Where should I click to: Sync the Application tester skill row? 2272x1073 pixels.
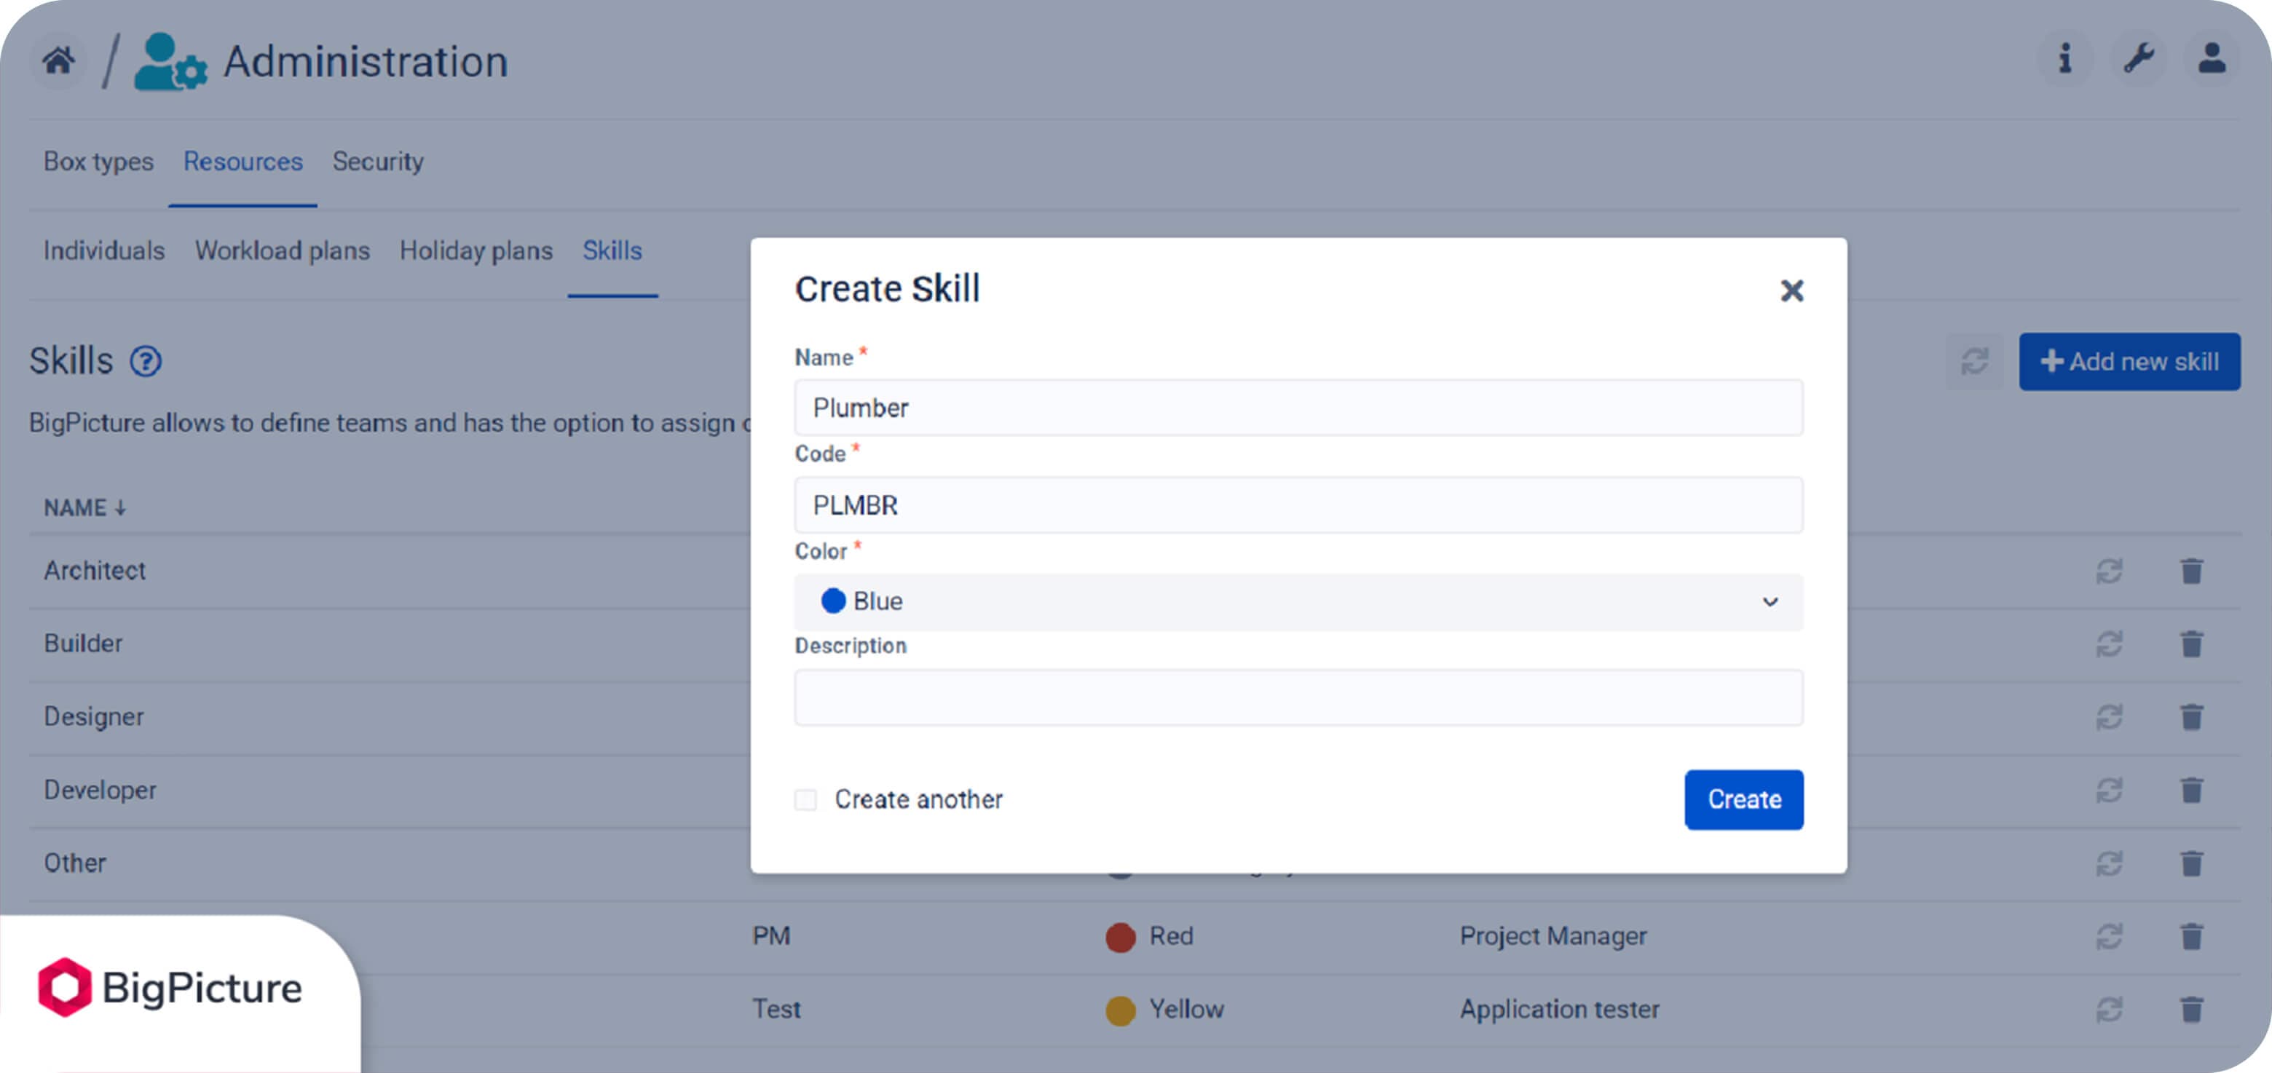(x=2109, y=1010)
